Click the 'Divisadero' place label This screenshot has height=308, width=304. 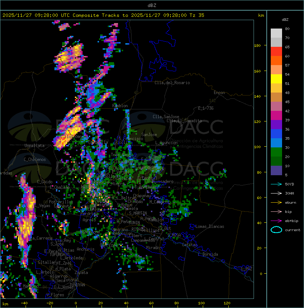pos(163,181)
